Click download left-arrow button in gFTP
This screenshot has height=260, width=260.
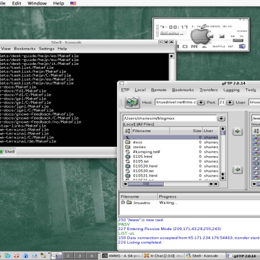pyautogui.click(x=237, y=169)
